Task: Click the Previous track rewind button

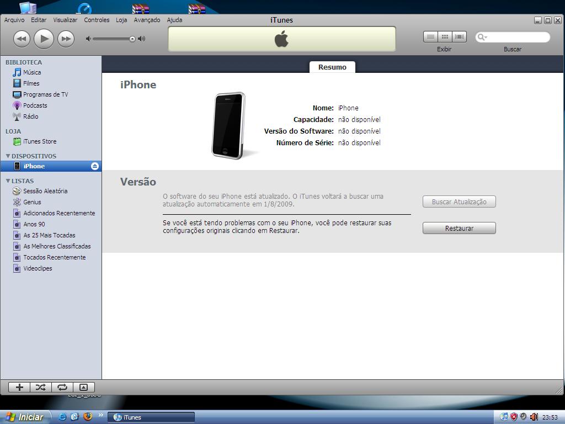Action: pos(22,39)
